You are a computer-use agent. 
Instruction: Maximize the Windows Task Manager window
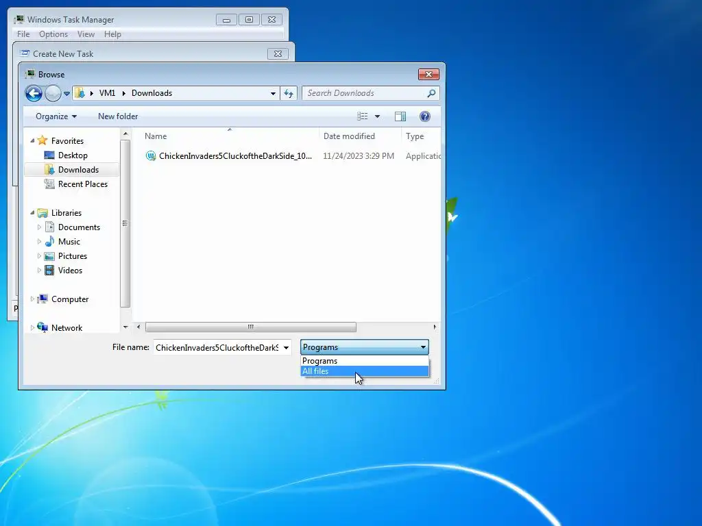249,20
